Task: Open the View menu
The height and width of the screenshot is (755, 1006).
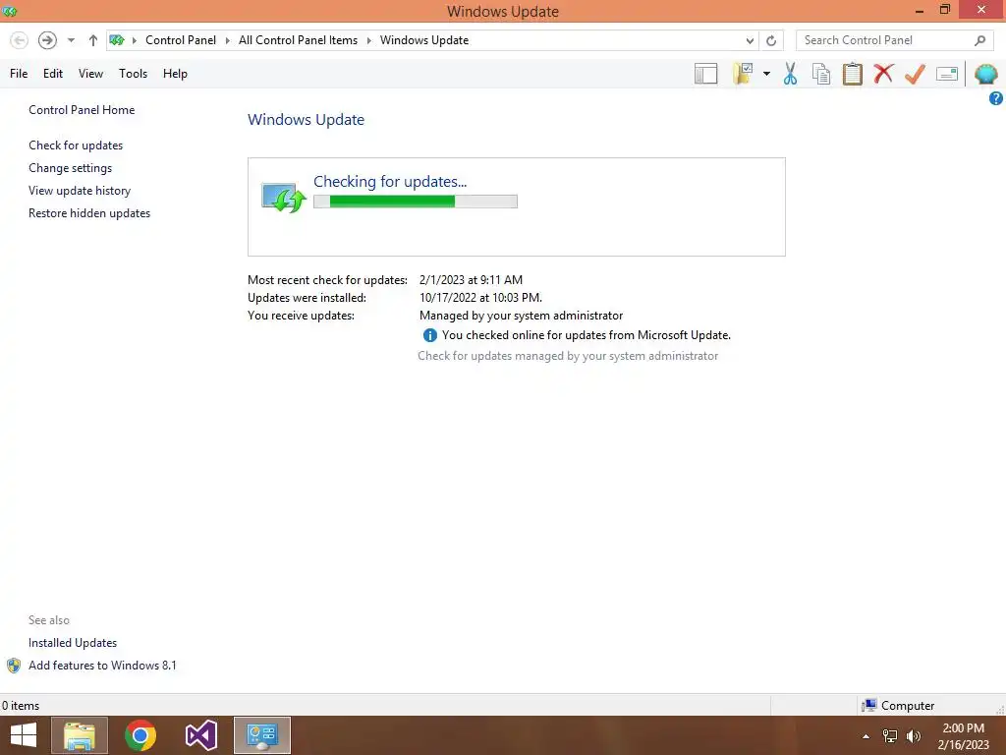Action: tap(90, 74)
